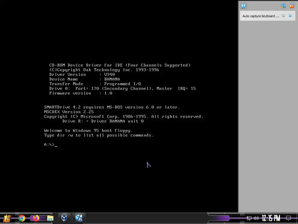Image resolution: width=298 pixels, height=224 pixels.
Task: Click the volume speaker tray icon
Action: [256, 218]
